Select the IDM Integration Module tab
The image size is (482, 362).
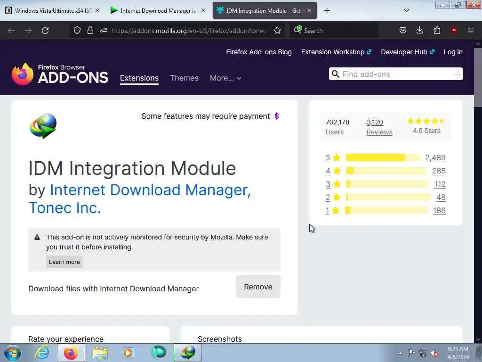coord(265,11)
